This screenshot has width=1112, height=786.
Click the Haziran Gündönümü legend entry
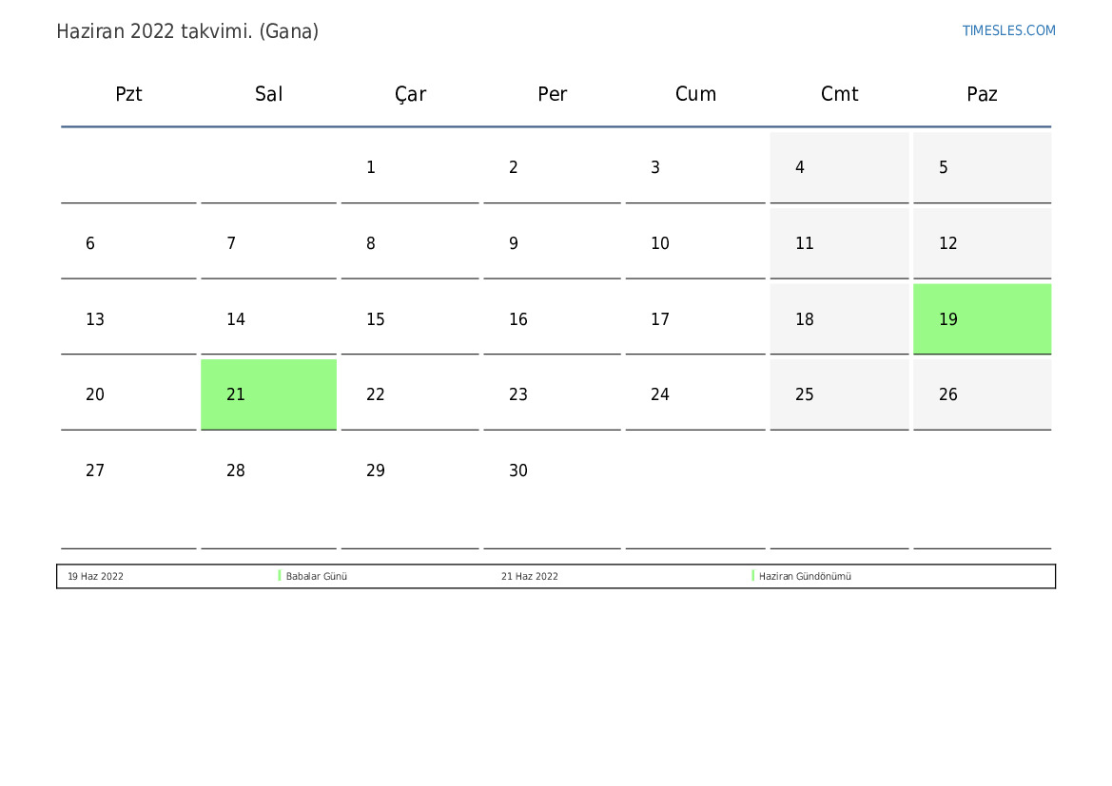coord(805,576)
